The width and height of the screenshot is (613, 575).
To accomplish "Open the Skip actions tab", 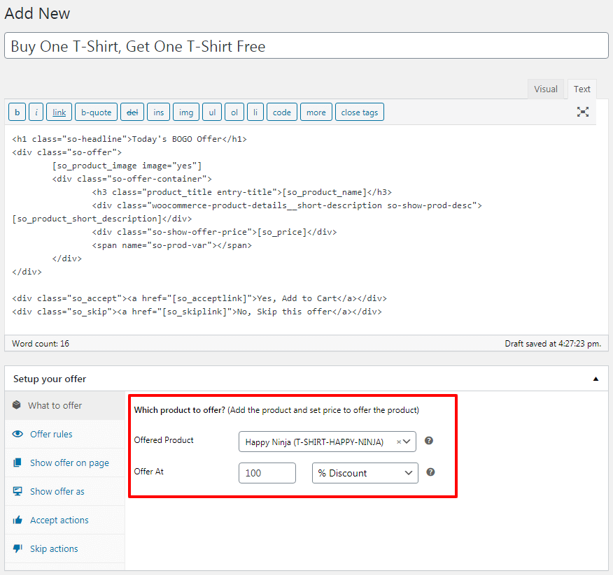I will (65, 548).
